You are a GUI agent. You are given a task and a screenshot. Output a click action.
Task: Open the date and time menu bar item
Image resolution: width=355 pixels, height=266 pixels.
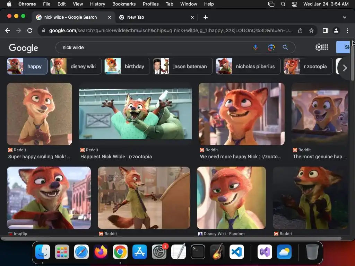[x=326, y=4]
